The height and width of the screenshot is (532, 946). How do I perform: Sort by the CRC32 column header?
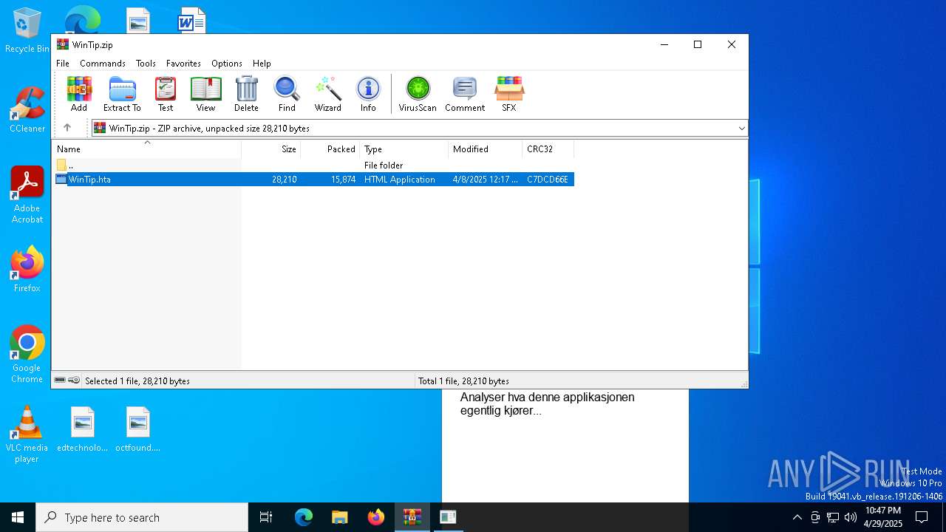[x=548, y=149]
